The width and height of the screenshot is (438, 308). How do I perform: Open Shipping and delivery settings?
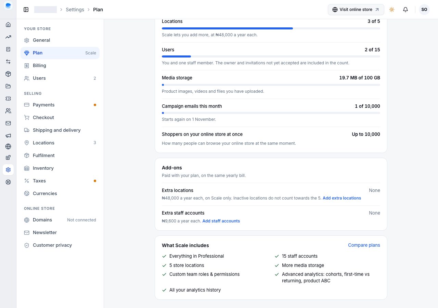(x=60, y=130)
